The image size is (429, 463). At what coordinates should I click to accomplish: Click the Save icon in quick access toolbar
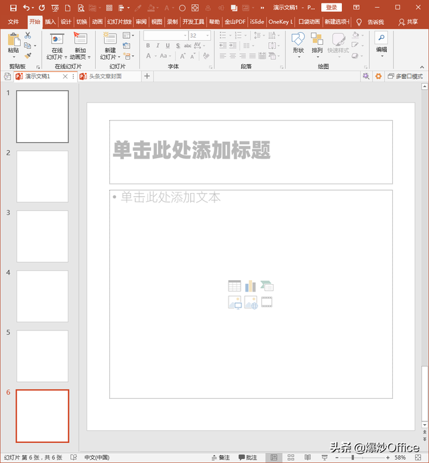point(13,8)
